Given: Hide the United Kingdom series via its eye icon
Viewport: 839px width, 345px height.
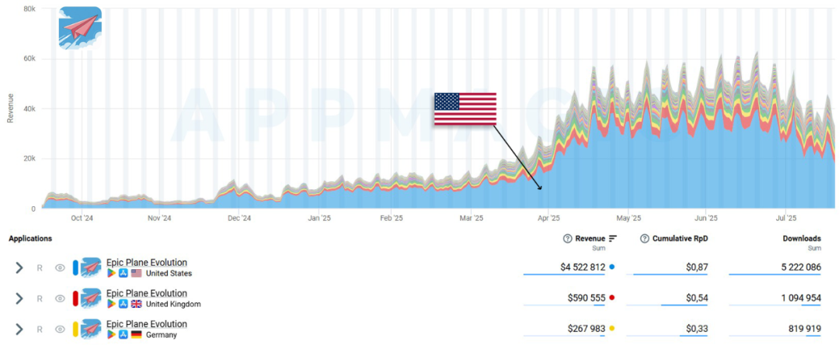Looking at the screenshot, I should [60, 298].
